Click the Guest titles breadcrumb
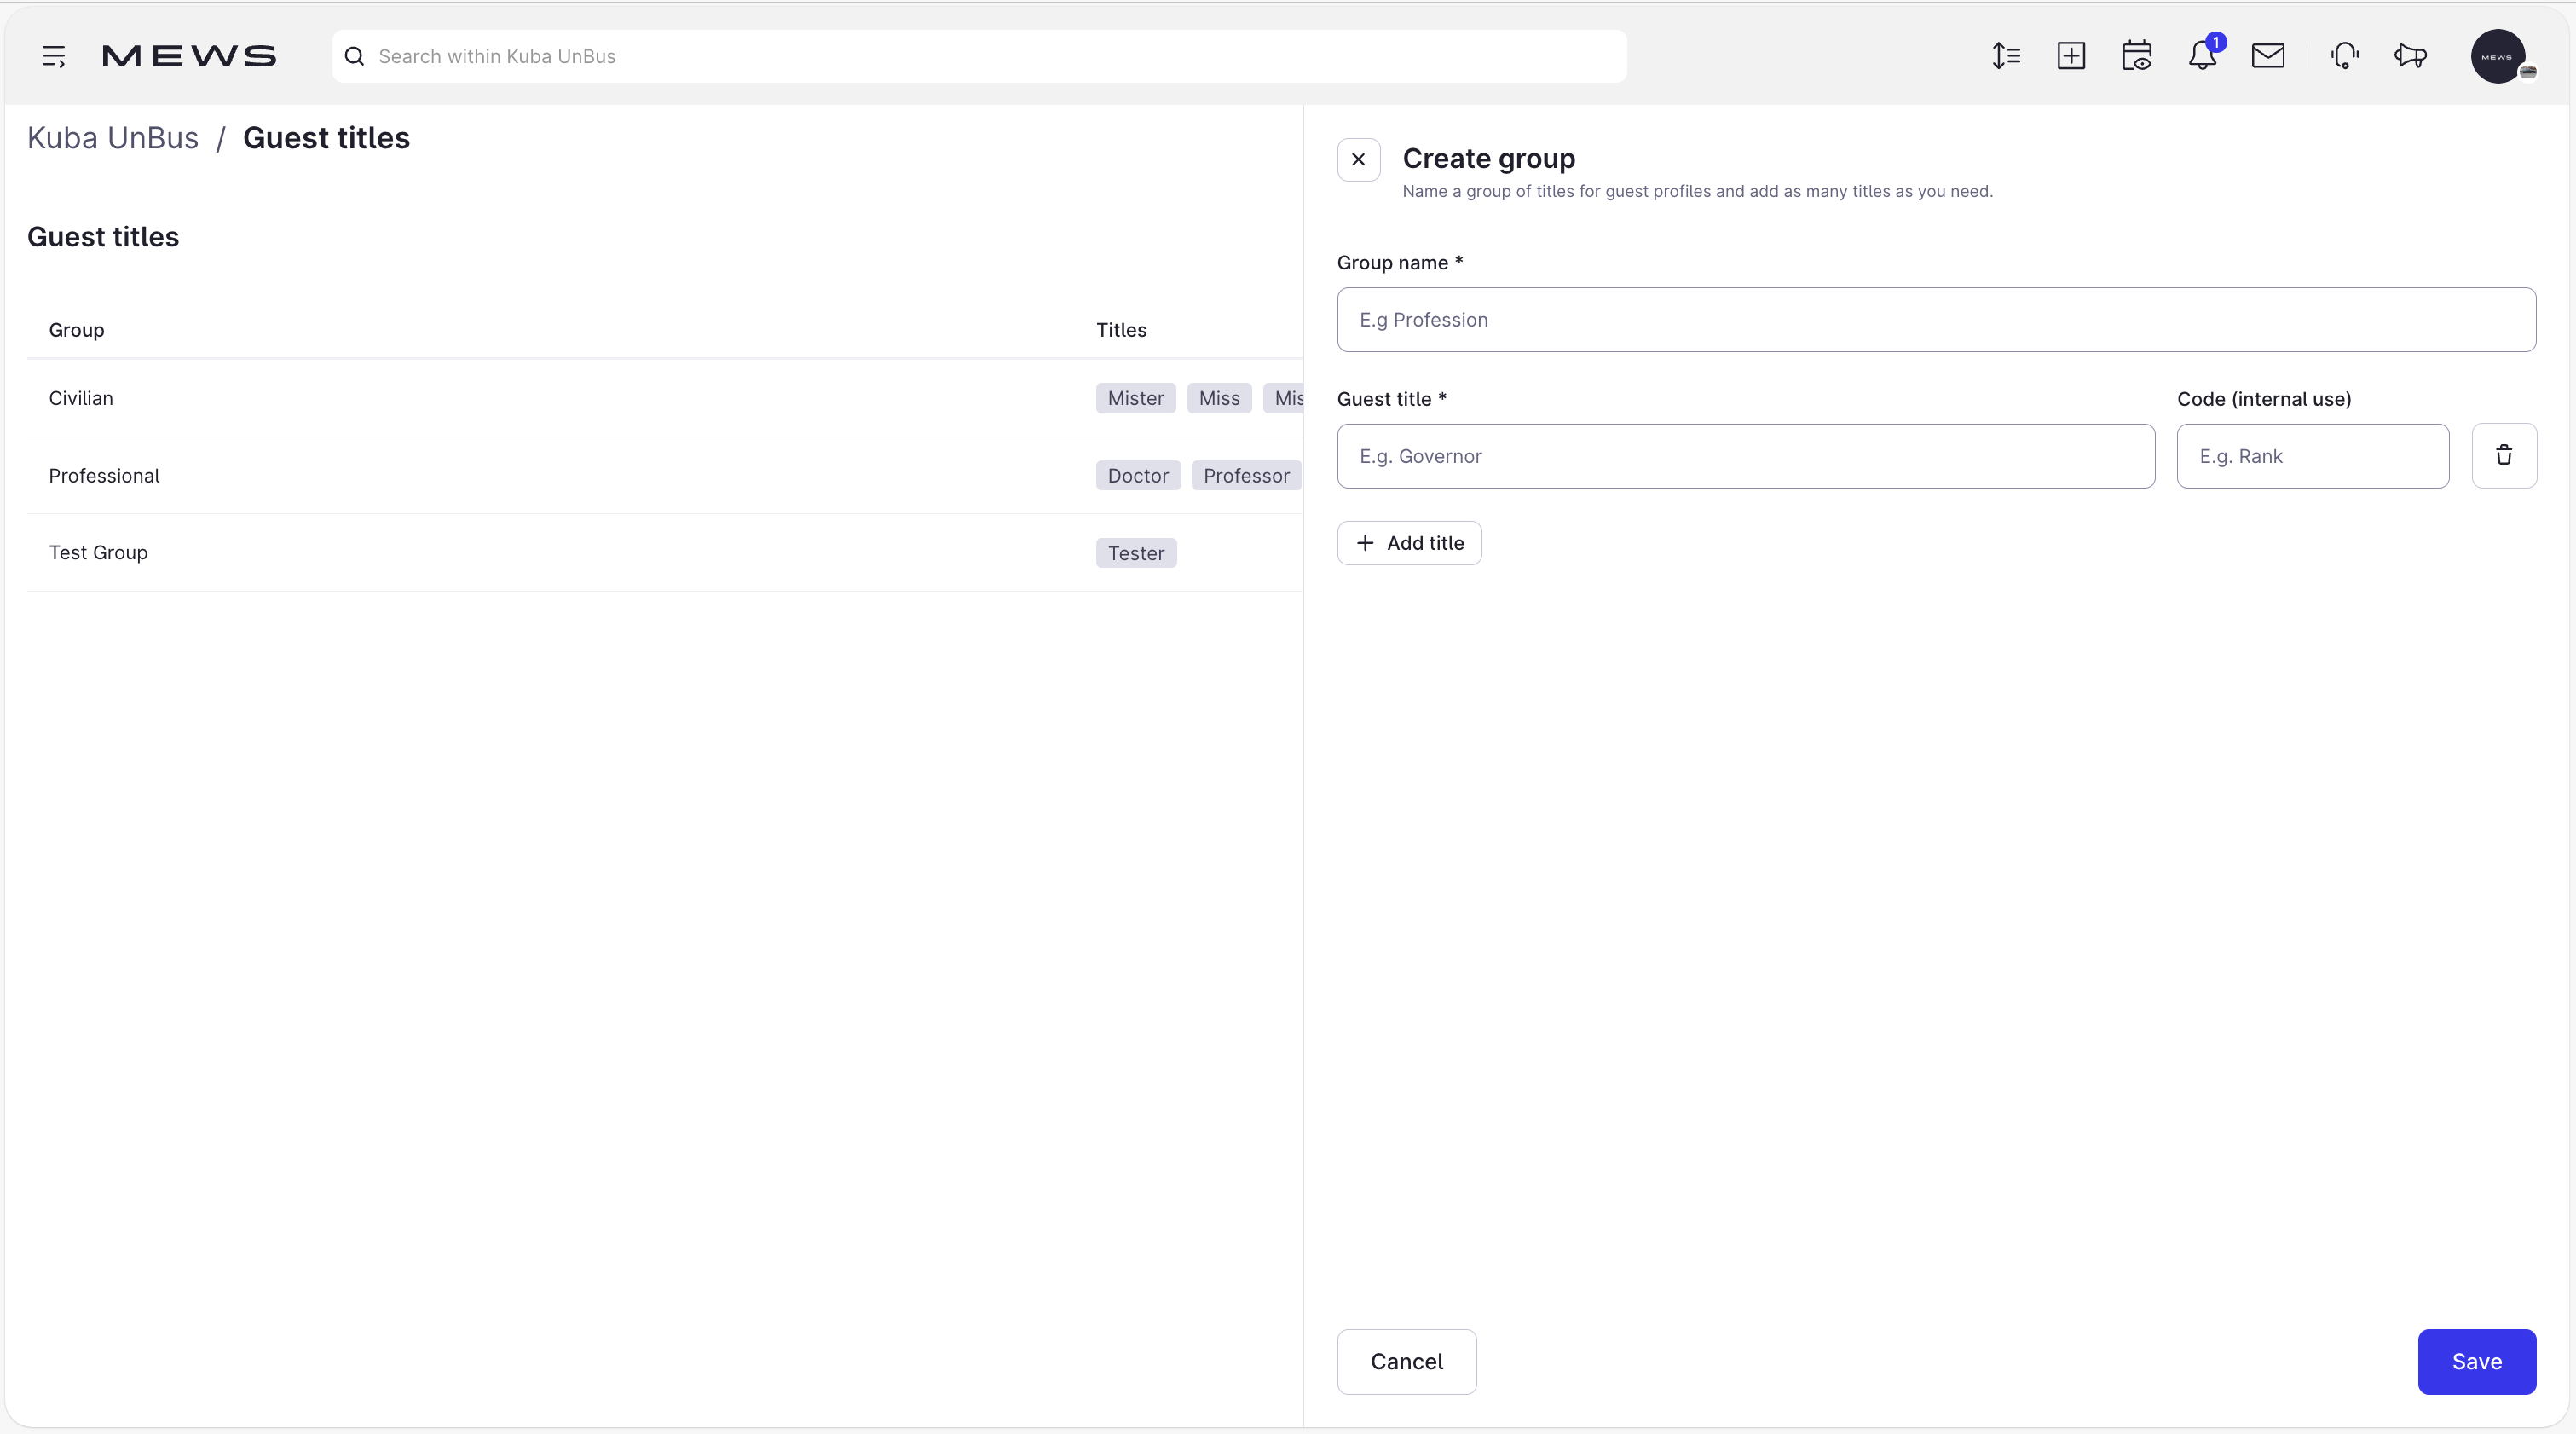2576x1434 pixels. click(326, 138)
